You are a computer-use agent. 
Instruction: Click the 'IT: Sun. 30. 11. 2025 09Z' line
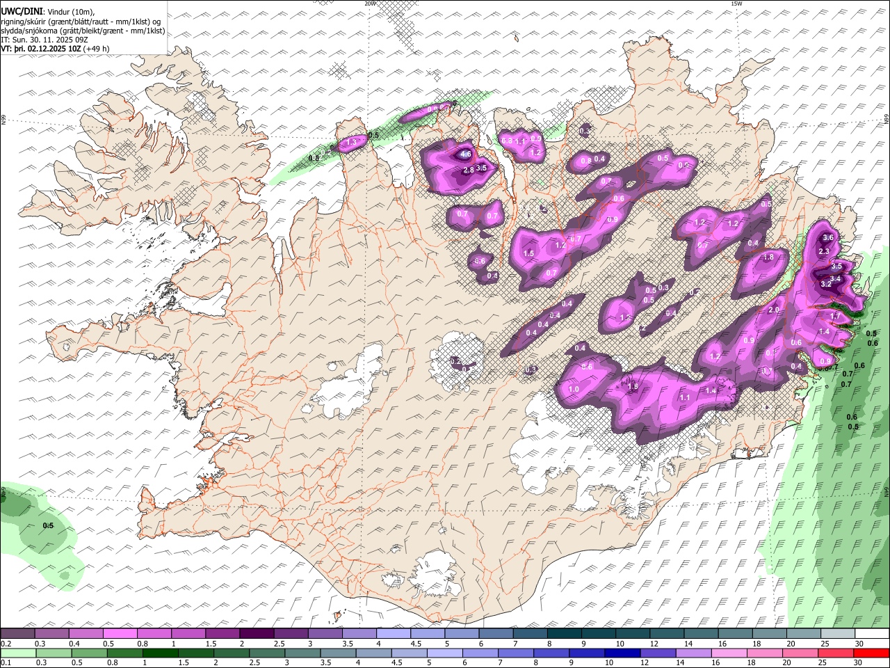tap(44, 40)
